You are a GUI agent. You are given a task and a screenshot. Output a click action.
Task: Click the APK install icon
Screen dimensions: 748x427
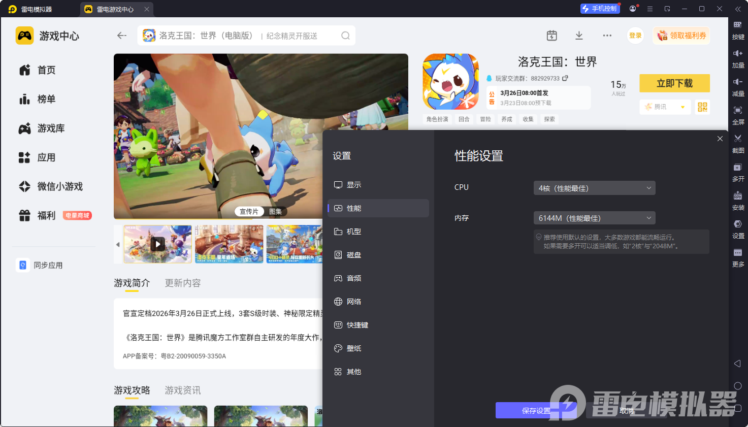pos(738,195)
